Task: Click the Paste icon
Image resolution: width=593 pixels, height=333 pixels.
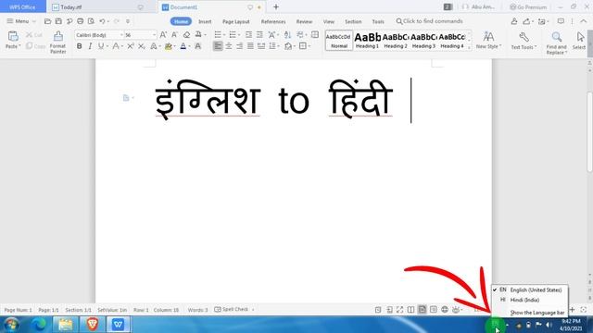Action: (x=13, y=37)
